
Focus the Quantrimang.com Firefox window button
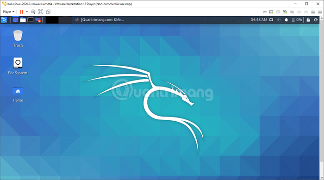[100, 20]
